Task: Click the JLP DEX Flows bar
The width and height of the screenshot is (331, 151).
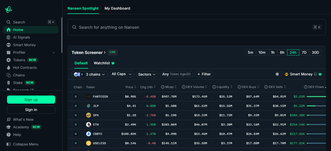Action: pyautogui.click(x=316, y=106)
